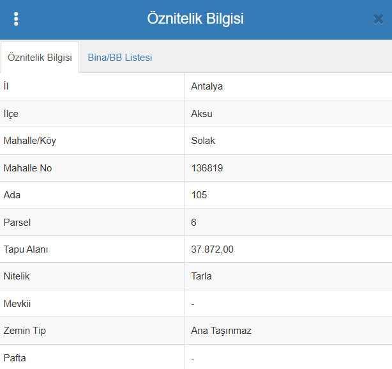Click the Ada value 105
The image size is (392, 369).
point(199,195)
